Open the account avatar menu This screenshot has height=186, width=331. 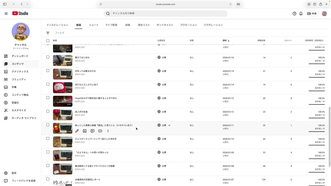click(x=324, y=13)
